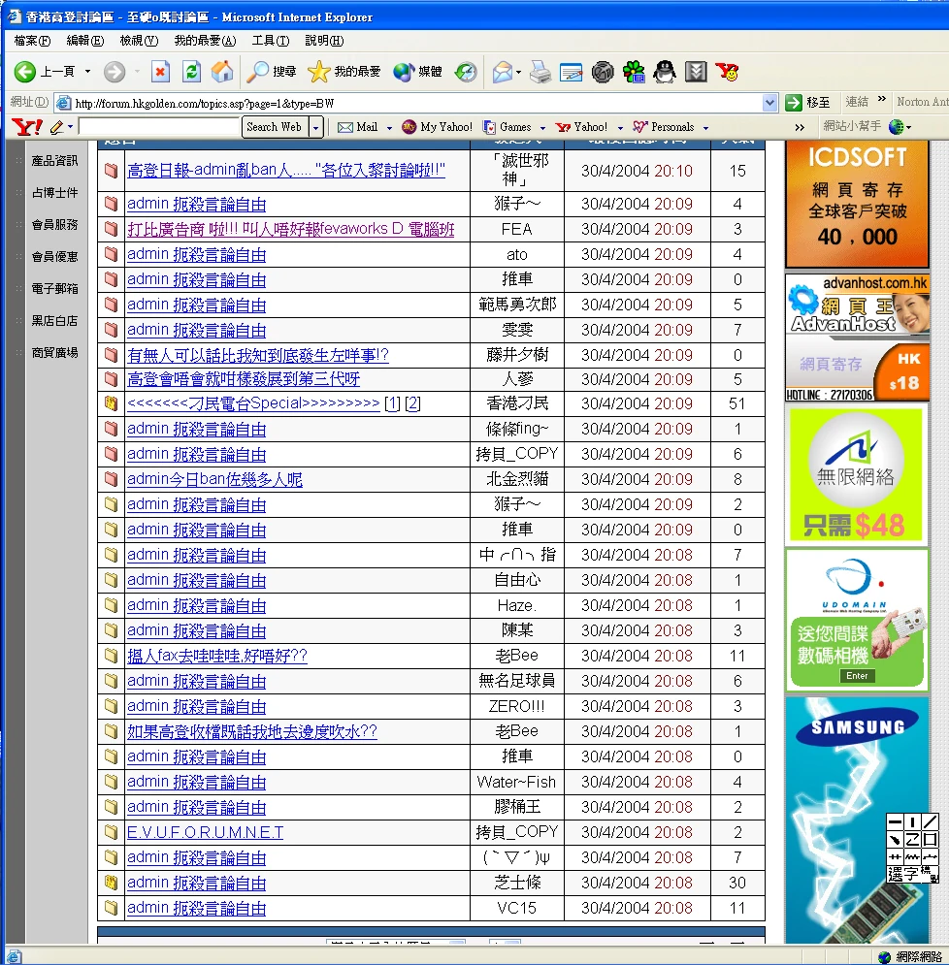This screenshot has width=949, height=965.
Task: Expand the Yahoo! dropdown arrow
Action: click(620, 128)
